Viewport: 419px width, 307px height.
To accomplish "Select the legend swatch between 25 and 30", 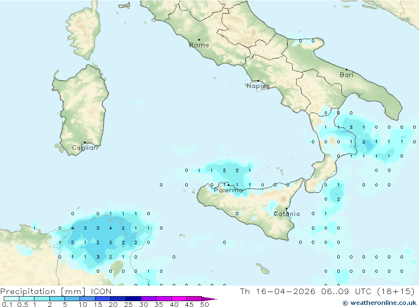I will (133, 299).
